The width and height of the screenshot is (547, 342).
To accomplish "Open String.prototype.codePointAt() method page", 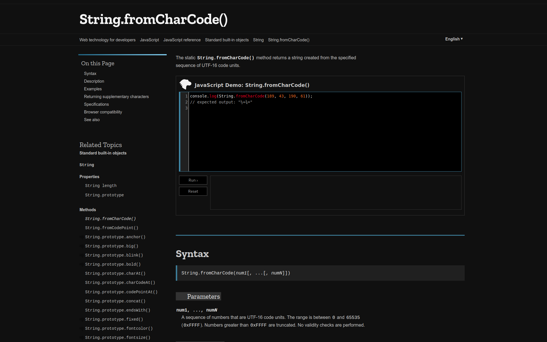I will pos(121,292).
